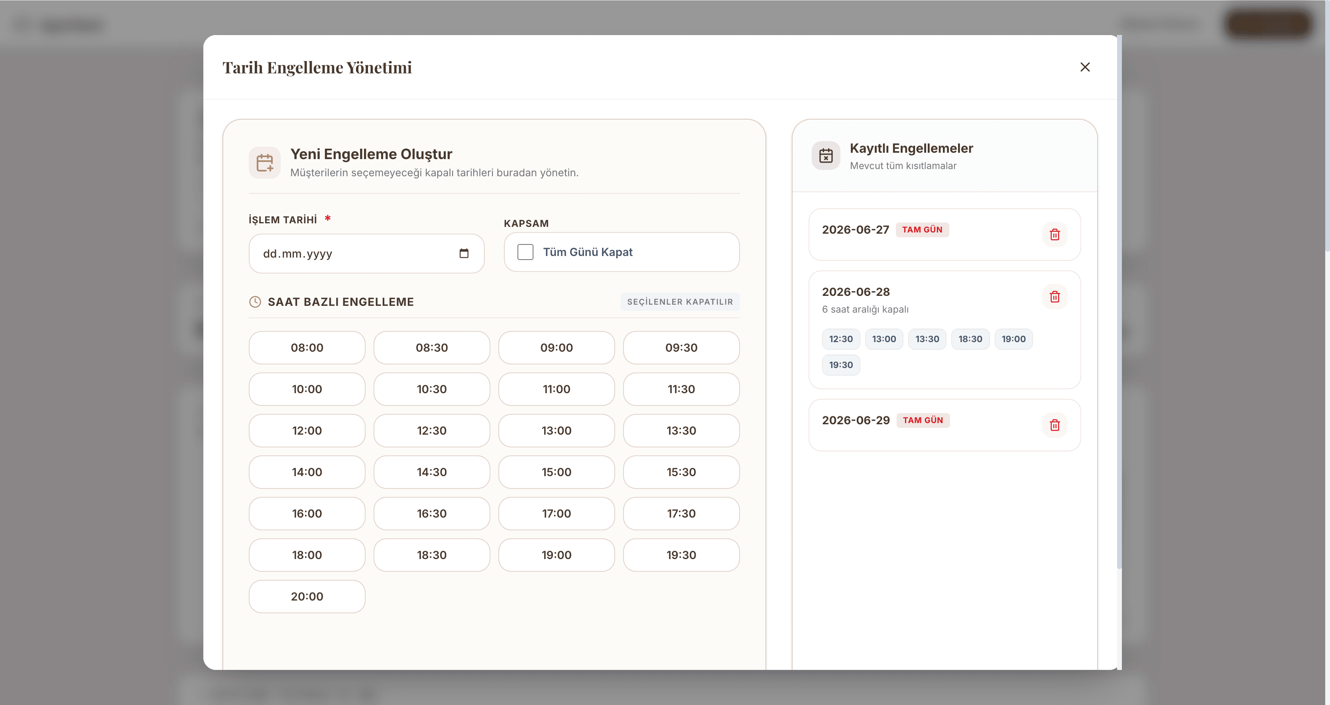Screen dimensions: 1330x705
Task: Click the clock icon beside Saat Bazlı Engelleme
Action: coord(255,301)
